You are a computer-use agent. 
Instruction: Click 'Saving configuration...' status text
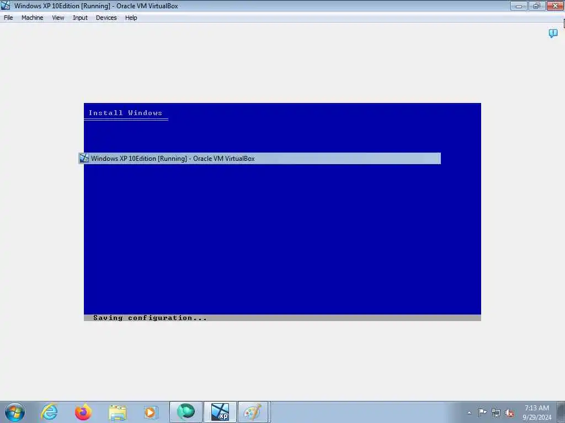click(x=150, y=318)
